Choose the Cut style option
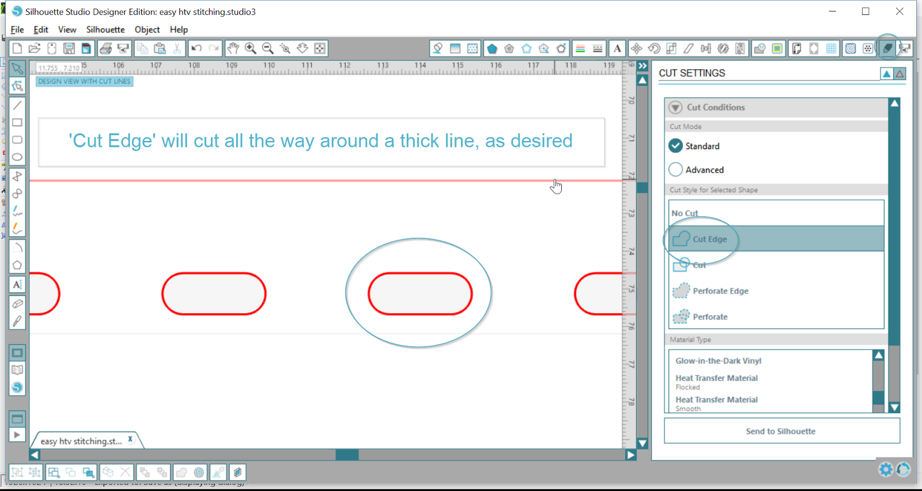922x491 pixels. point(776,265)
